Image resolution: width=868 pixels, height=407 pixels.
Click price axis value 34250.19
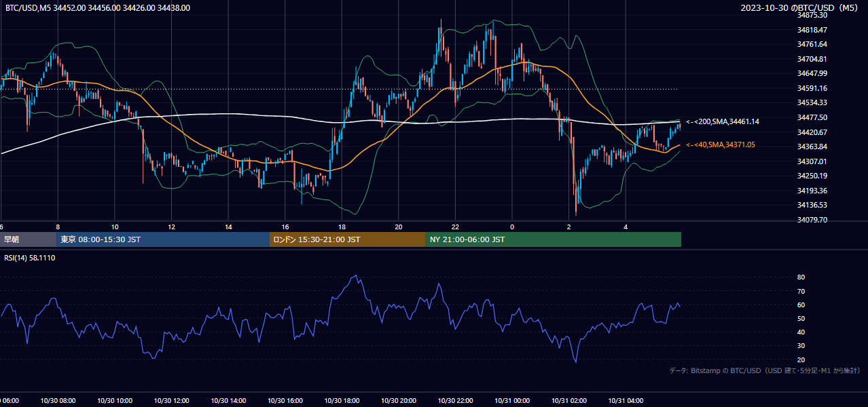coord(812,176)
